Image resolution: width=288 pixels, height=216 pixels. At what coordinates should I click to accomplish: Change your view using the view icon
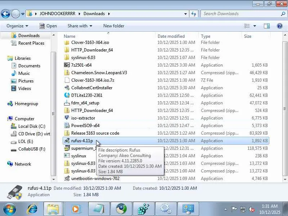(247, 26)
